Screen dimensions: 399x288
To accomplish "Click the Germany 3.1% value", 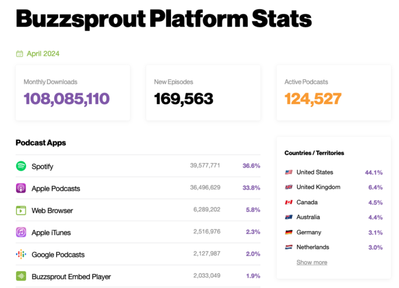I will click(375, 233).
